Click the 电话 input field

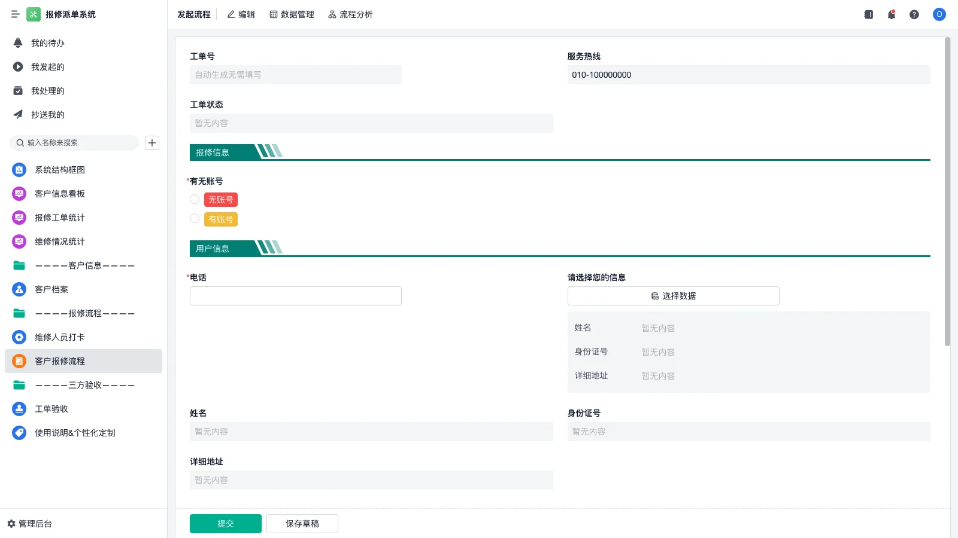(x=295, y=295)
